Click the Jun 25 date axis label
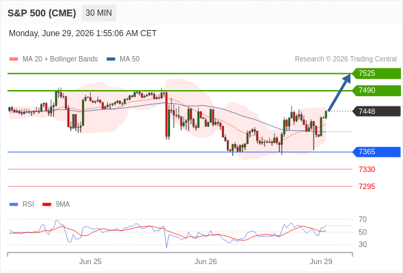The width and height of the screenshot is (403, 273). pyautogui.click(x=90, y=261)
